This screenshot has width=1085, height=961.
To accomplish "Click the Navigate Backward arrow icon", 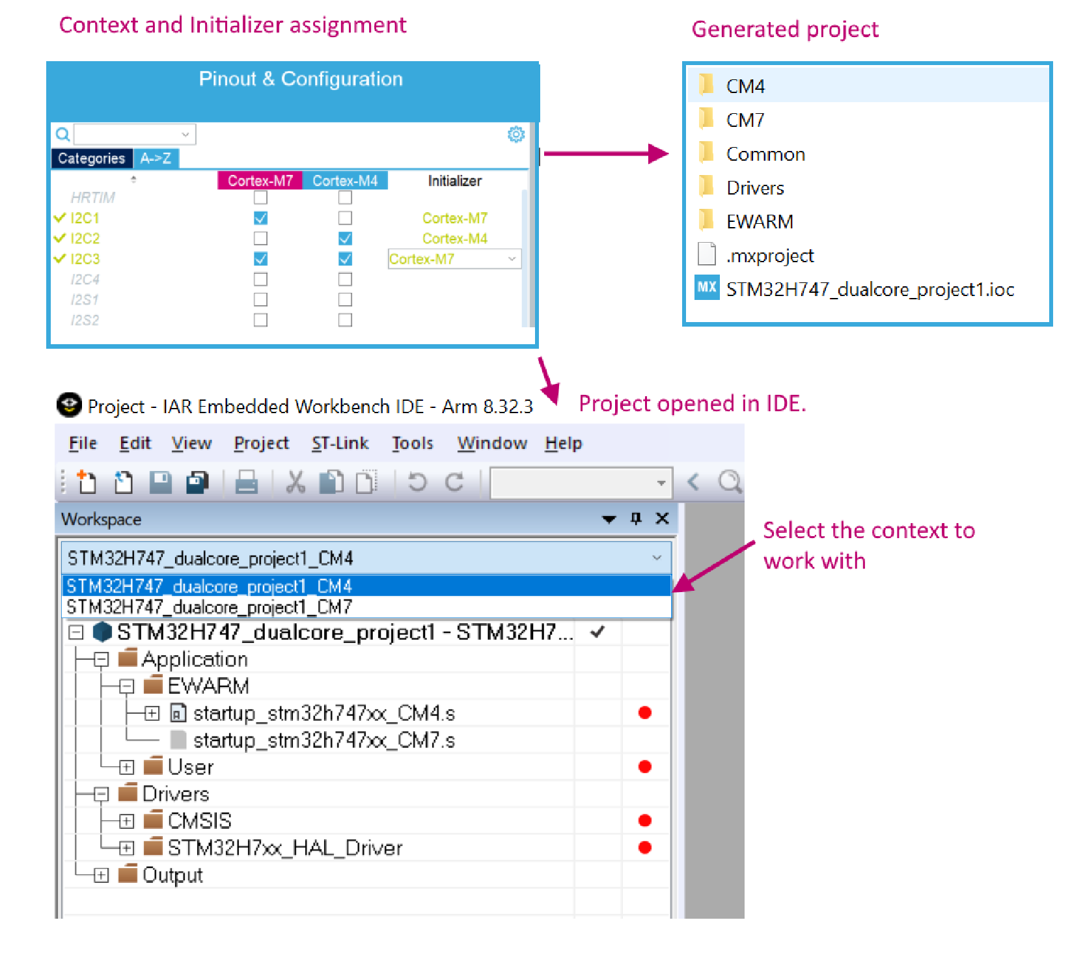I will click(693, 482).
